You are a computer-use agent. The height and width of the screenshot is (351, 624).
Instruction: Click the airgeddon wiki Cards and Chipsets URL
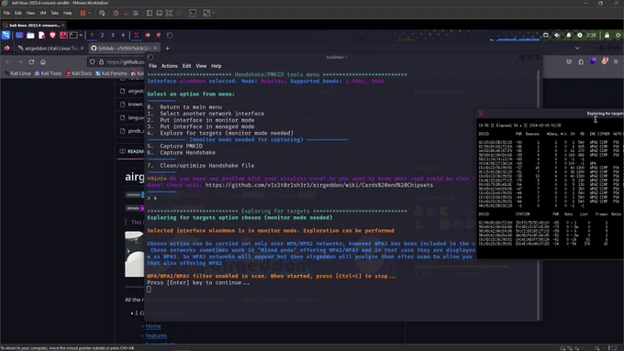pyautogui.click(x=319, y=185)
